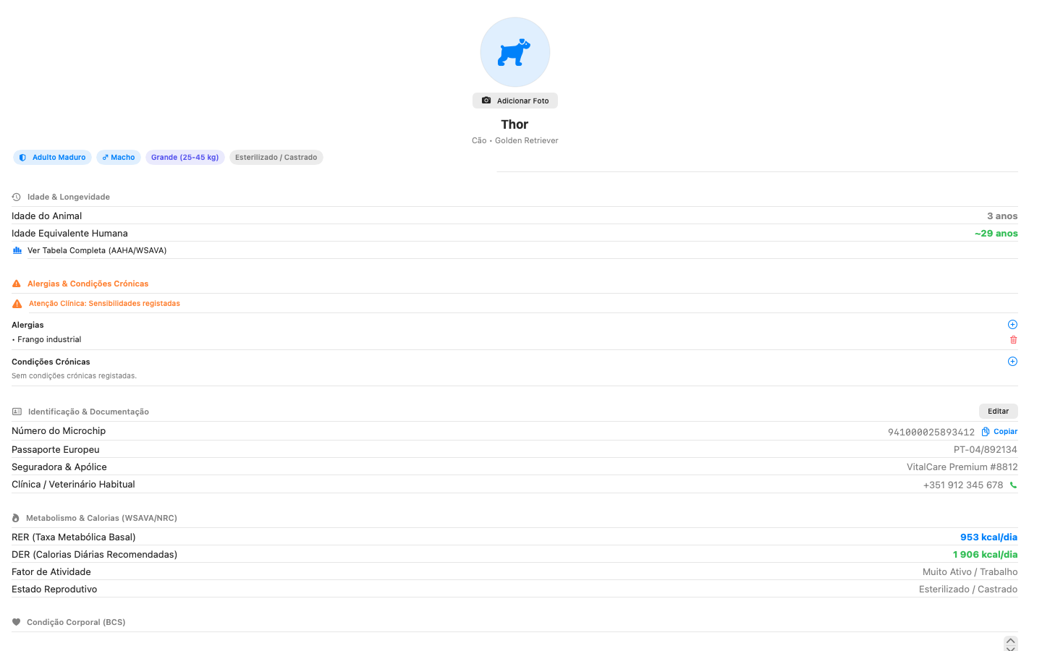Click the Editar button for identification

(x=999, y=411)
